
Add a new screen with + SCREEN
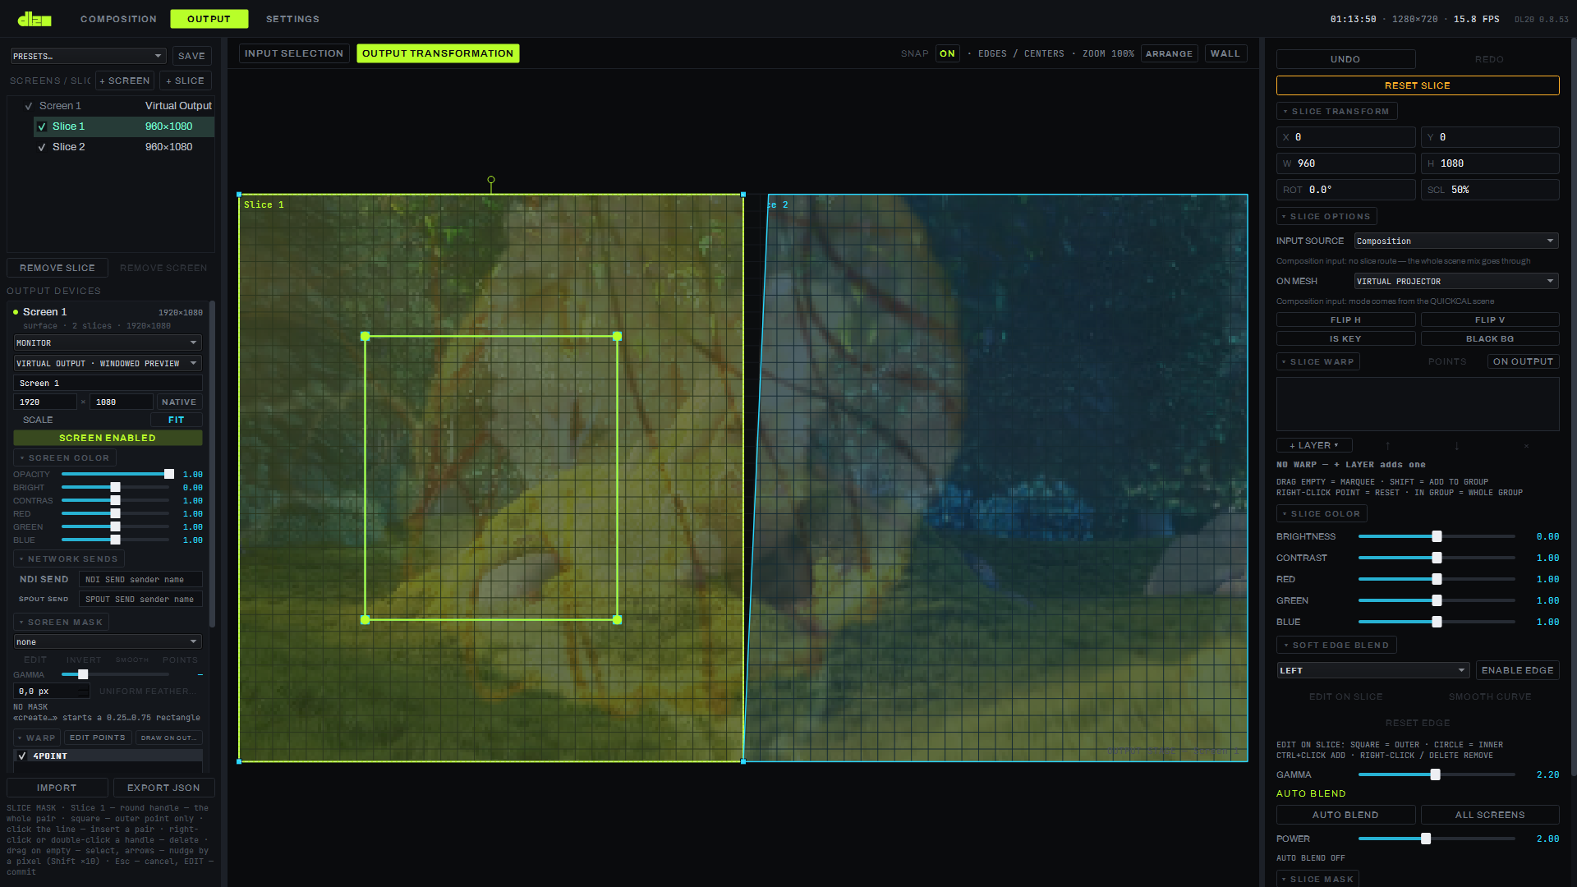pos(125,80)
